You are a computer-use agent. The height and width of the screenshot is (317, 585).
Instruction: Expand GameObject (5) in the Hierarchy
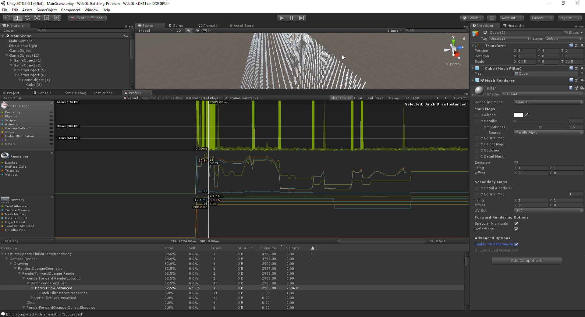[16, 70]
